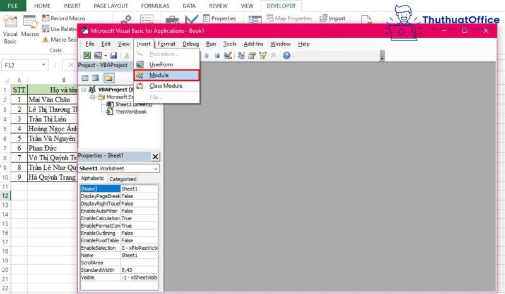Select column A header in Excel
The height and width of the screenshot is (294, 505).
(x=19, y=80)
